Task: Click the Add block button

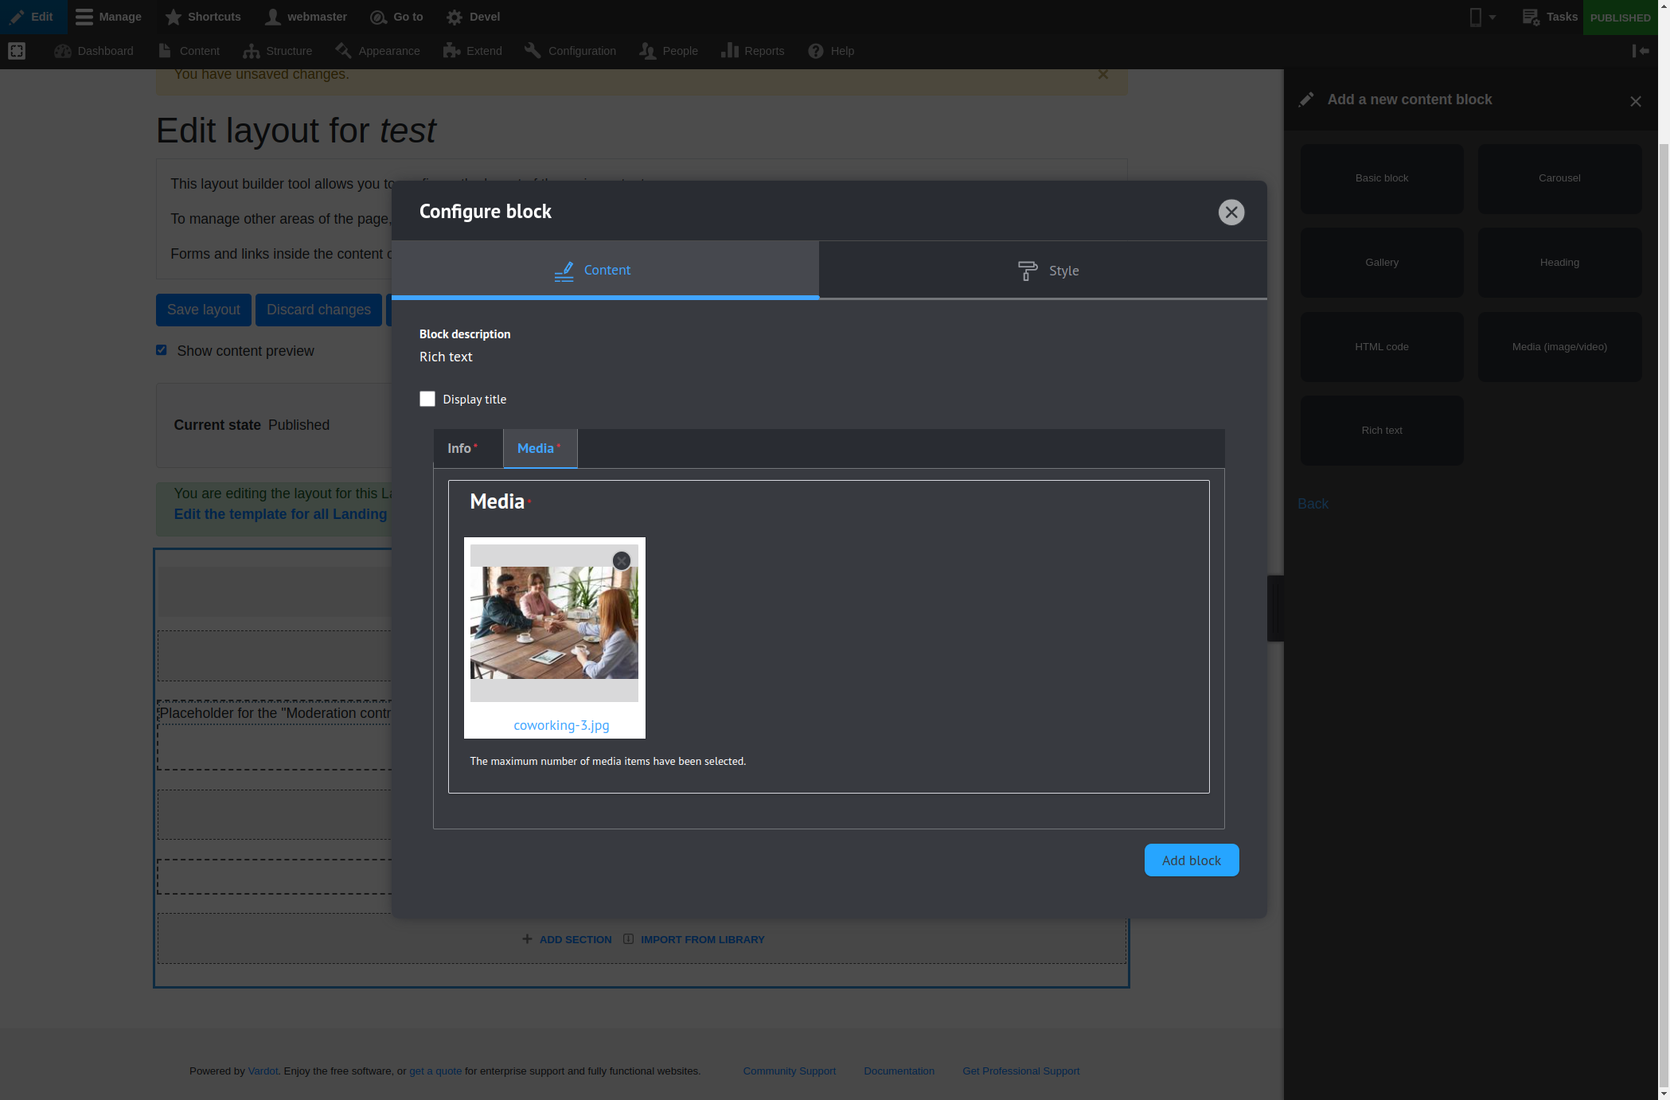Action: tap(1191, 860)
